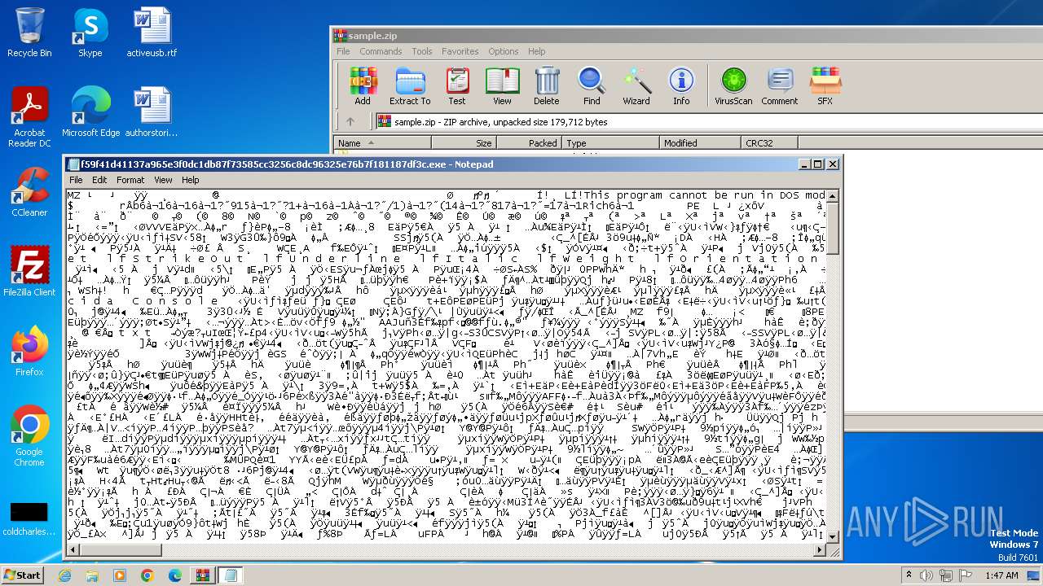
Task: Click Notepad vertical scrollbar up arrow
Action: tap(833, 195)
